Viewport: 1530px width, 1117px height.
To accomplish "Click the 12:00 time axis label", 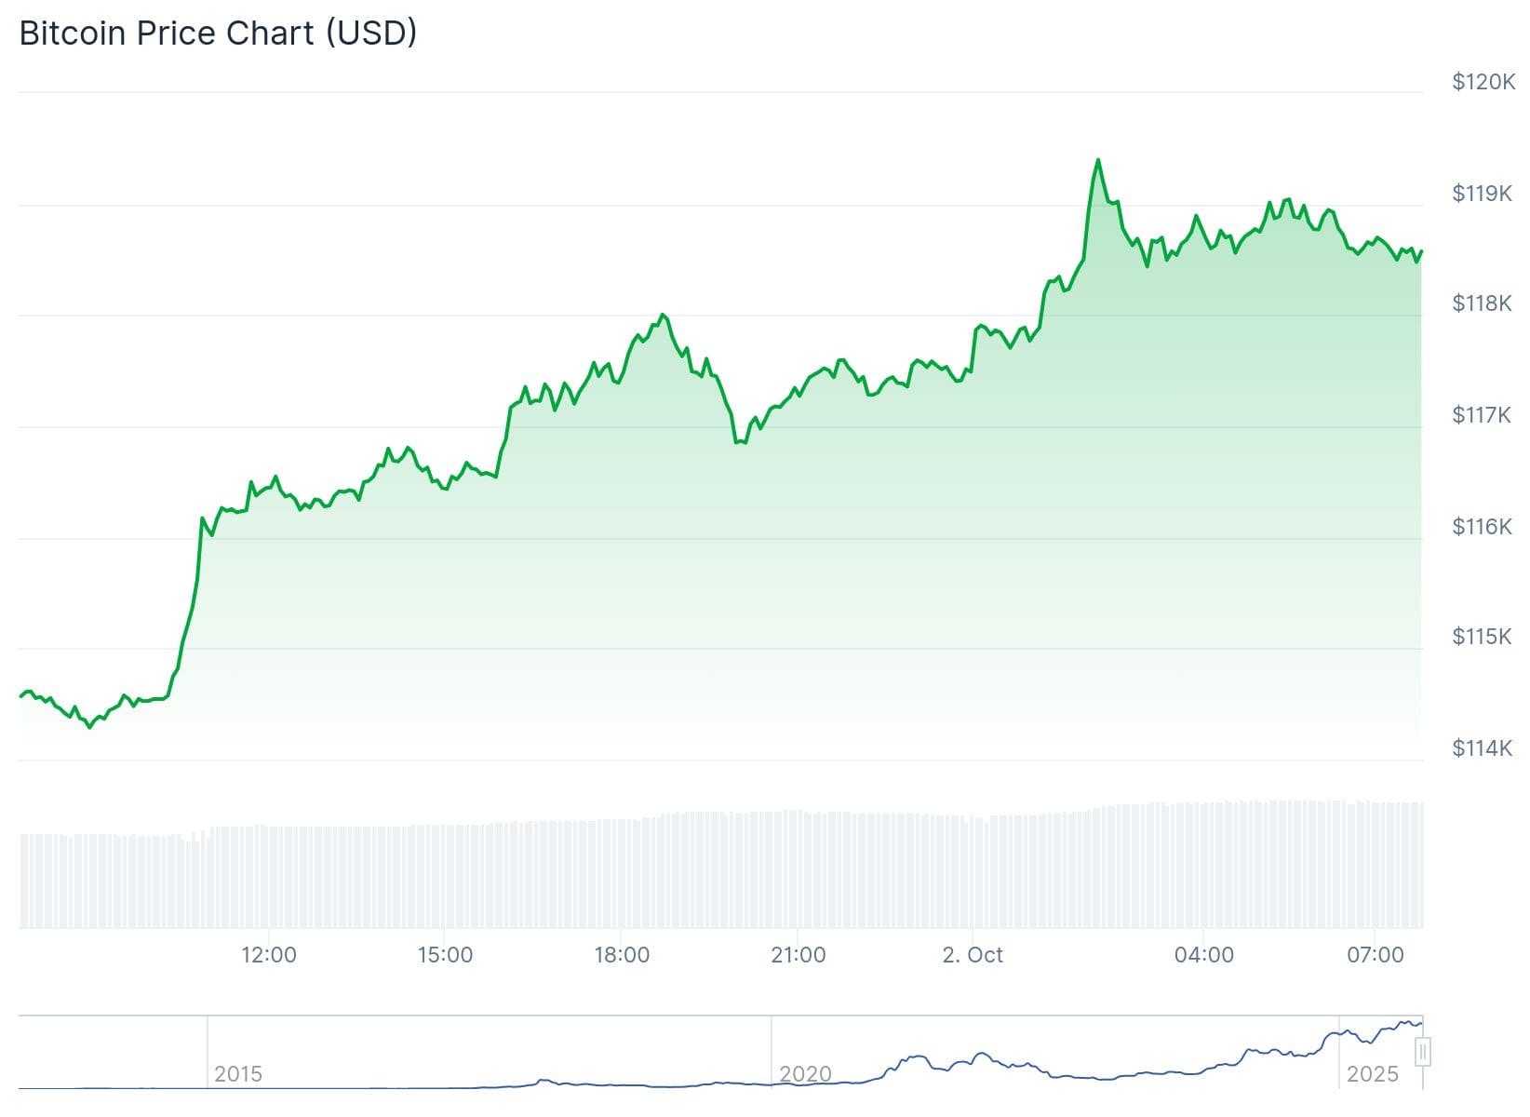I will coord(269,955).
